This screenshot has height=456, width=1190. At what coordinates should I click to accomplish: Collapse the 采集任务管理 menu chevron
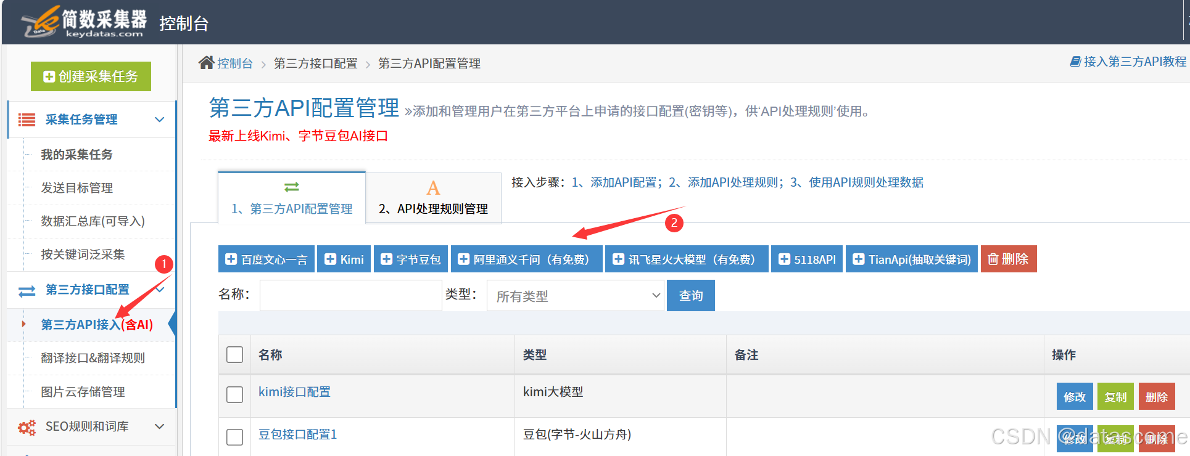pyautogui.click(x=160, y=120)
